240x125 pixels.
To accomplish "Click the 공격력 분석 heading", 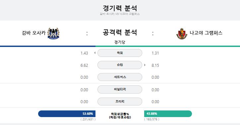I will tap(120, 32).
